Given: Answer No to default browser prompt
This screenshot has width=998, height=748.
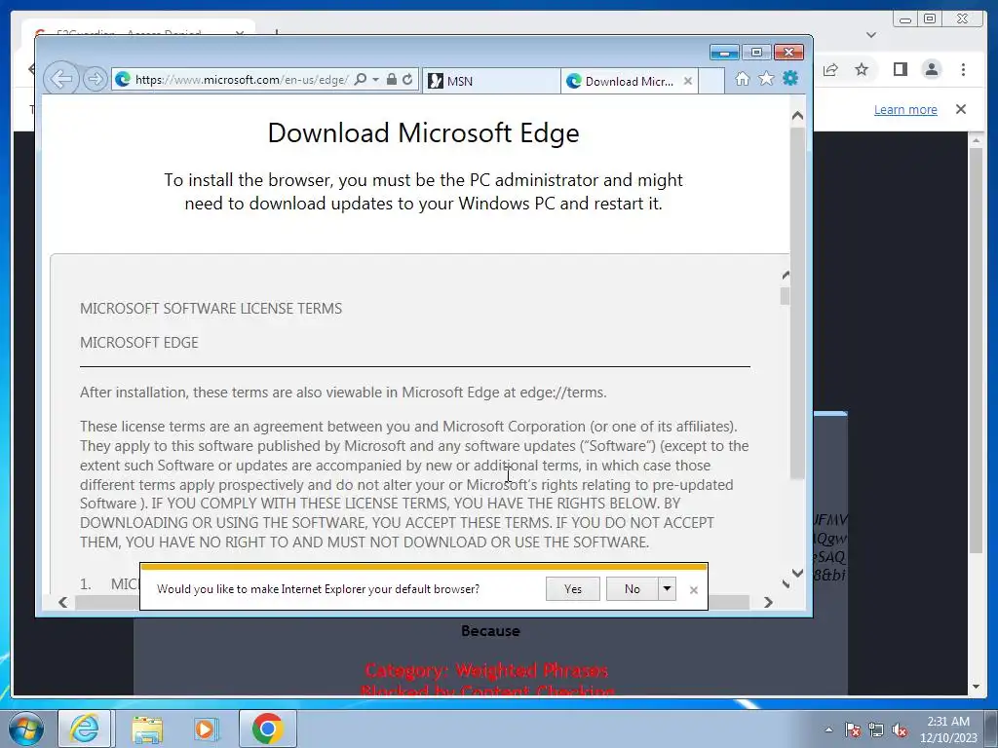Looking at the screenshot, I should click(x=632, y=589).
